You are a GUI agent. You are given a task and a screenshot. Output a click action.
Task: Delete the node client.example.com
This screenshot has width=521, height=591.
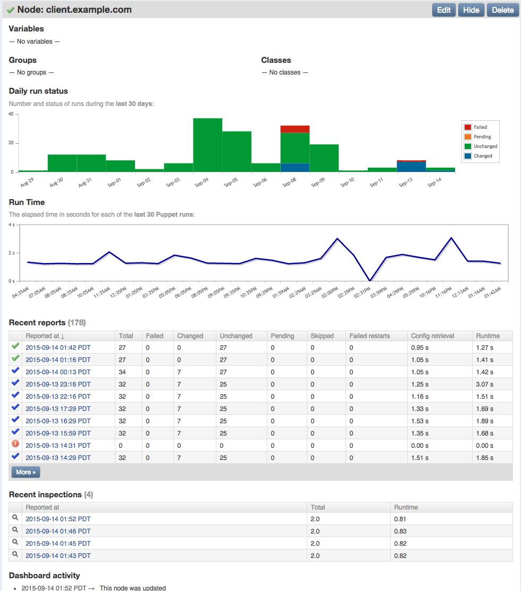click(502, 10)
